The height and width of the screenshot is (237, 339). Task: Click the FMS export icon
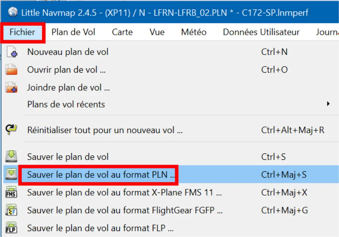pyautogui.click(x=11, y=192)
